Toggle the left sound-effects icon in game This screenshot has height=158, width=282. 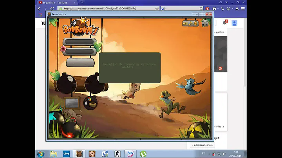[x=185, y=23]
